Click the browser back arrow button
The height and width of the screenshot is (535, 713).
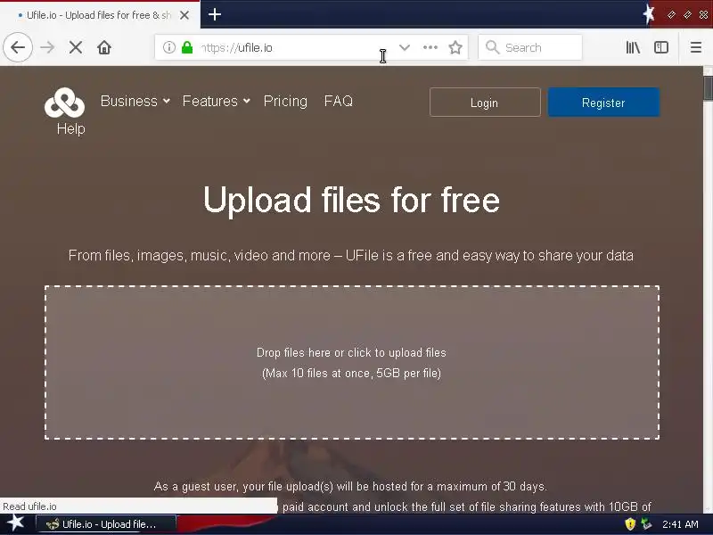pyautogui.click(x=18, y=47)
